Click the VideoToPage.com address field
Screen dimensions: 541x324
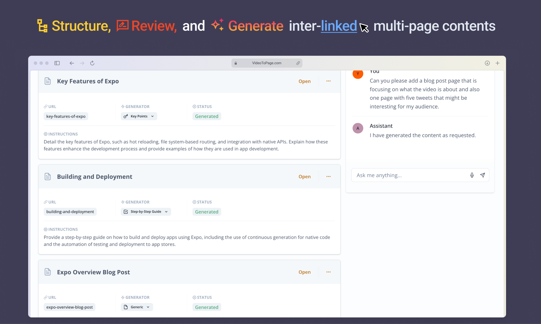click(267, 63)
